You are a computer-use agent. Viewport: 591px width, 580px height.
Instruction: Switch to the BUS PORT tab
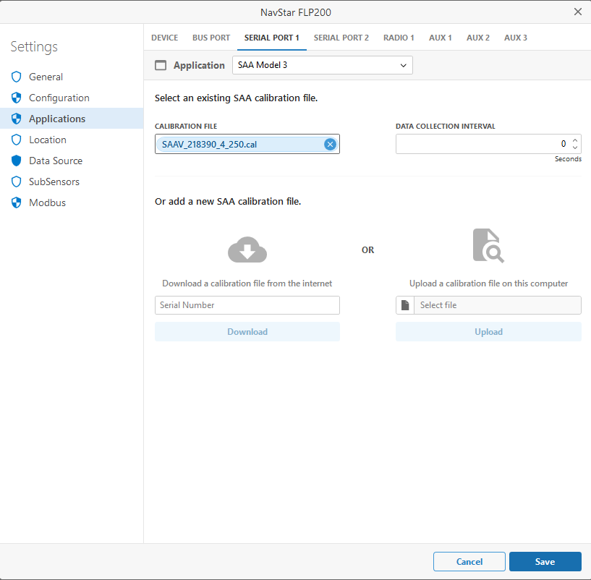211,38
